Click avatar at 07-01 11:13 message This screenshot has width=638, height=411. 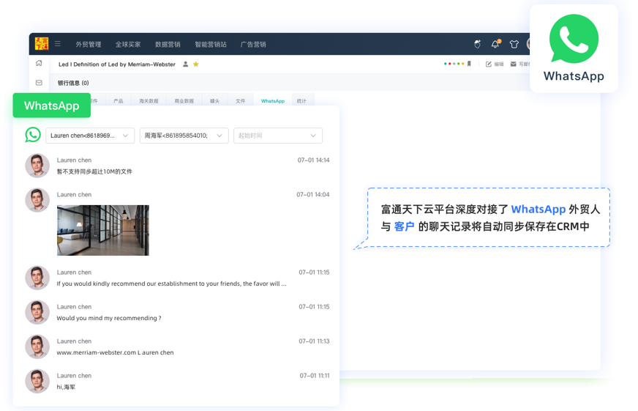click(37, 347)
